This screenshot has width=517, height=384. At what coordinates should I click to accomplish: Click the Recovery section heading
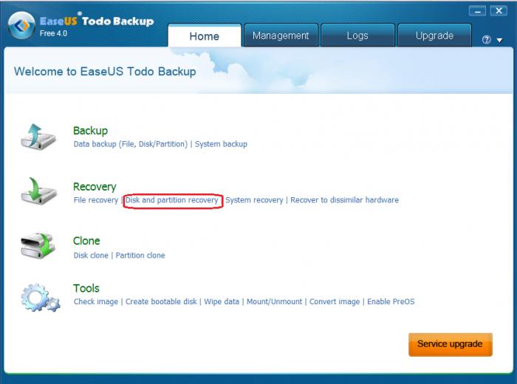tap(95, 187)
